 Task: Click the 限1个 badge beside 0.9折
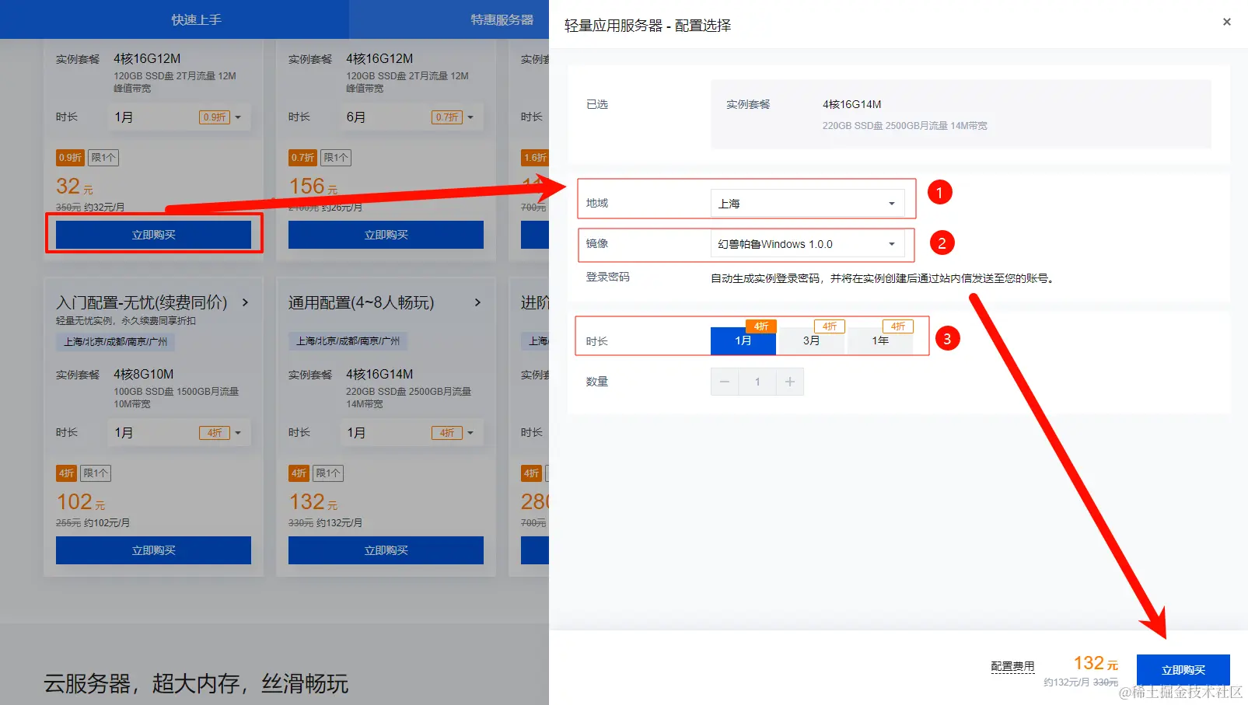point(103,158)
